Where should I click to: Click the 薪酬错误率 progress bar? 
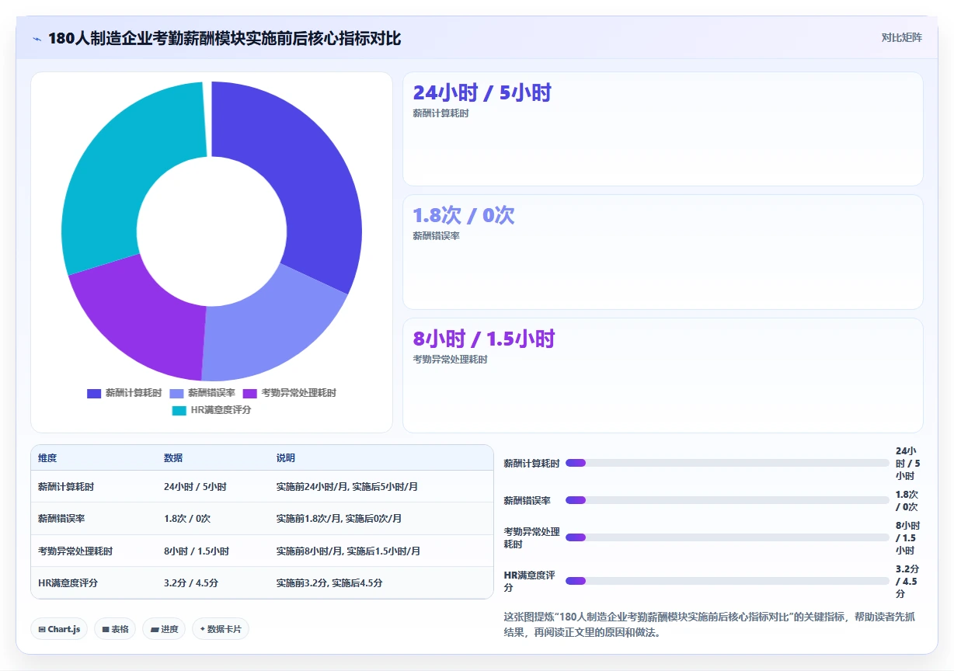(727, 500)
